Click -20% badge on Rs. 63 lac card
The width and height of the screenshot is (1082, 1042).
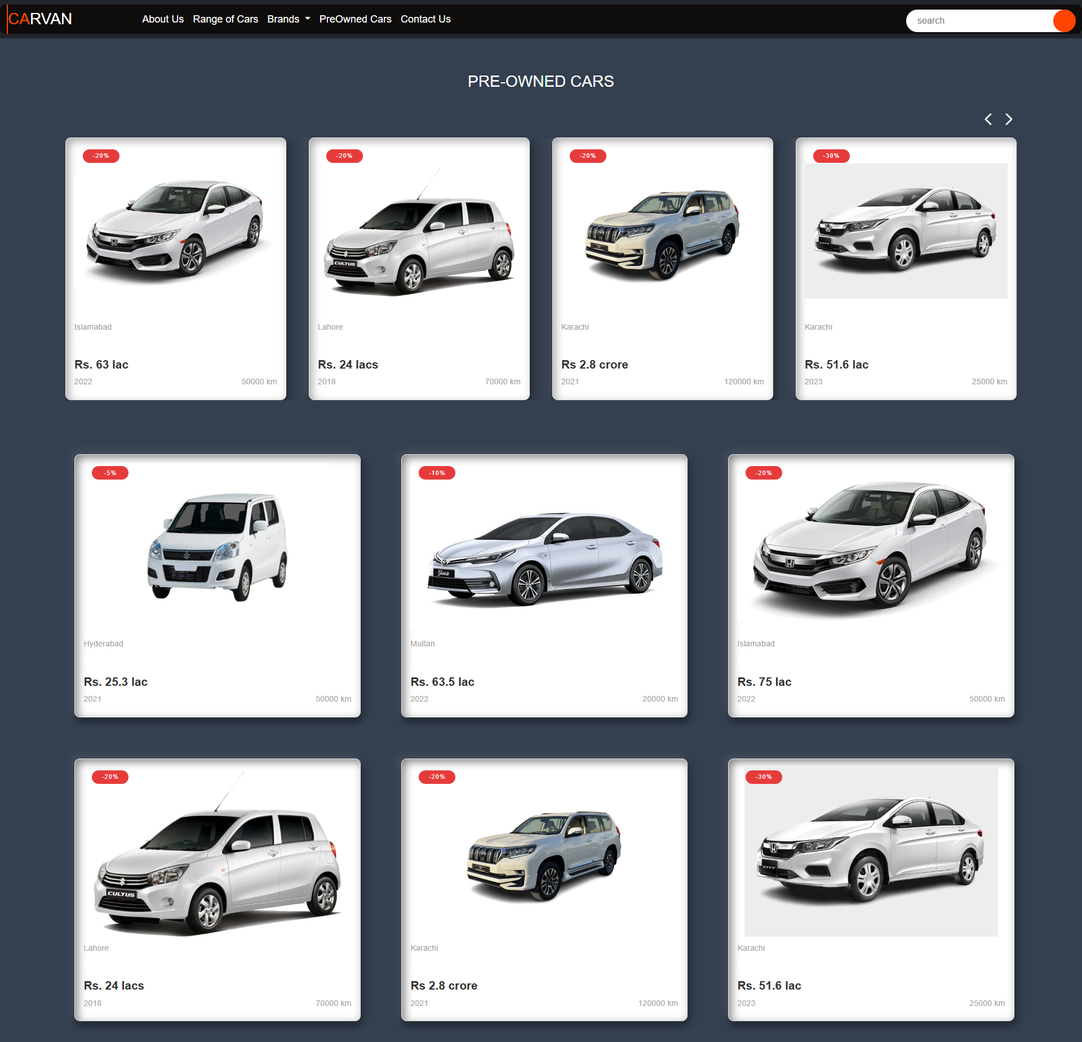click(x=101, y=156)
